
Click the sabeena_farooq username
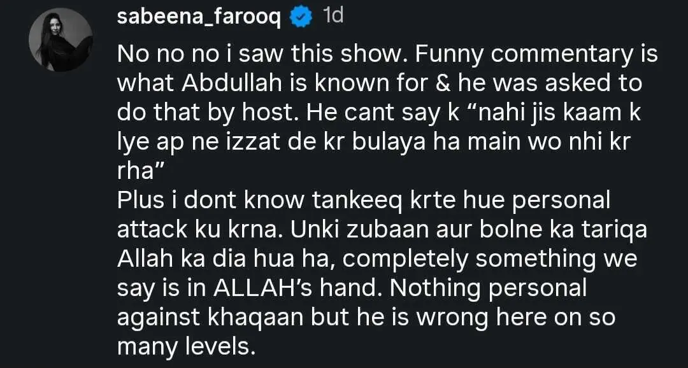[x=199, y=17]
